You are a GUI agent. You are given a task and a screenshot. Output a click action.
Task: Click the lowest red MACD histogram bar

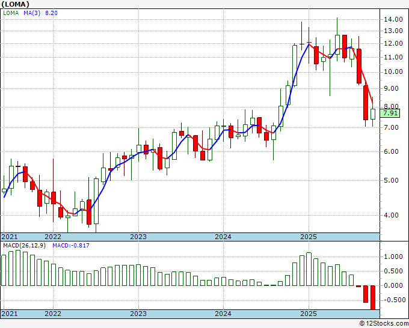pyautogui.click(x=373, y=297)
